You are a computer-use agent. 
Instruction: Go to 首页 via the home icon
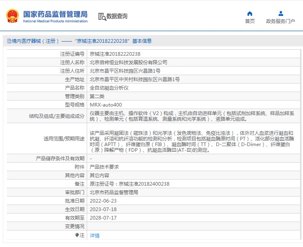click(250, 14)
